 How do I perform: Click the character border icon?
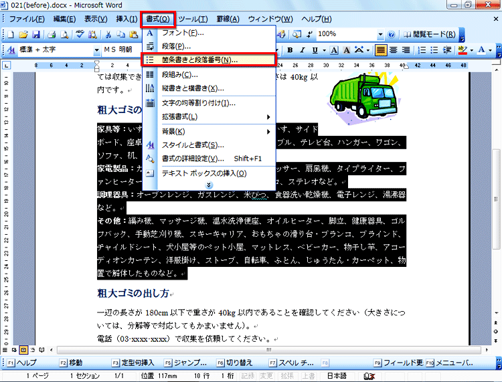point(334,50)
